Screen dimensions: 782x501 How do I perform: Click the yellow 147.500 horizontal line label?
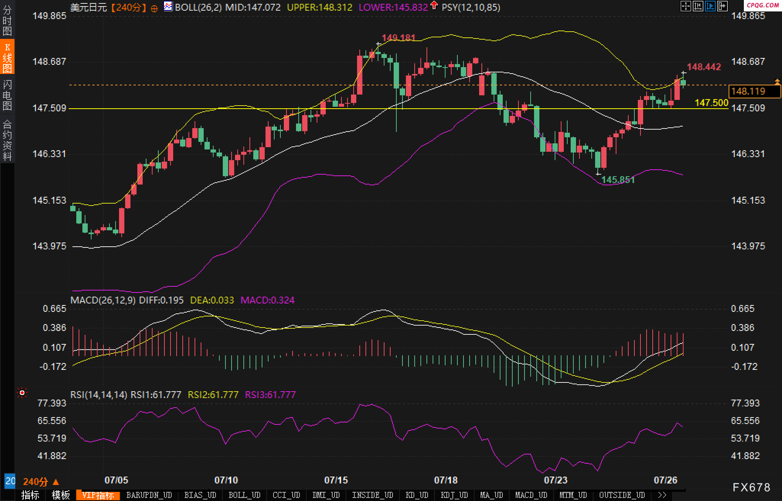point(711,103)
